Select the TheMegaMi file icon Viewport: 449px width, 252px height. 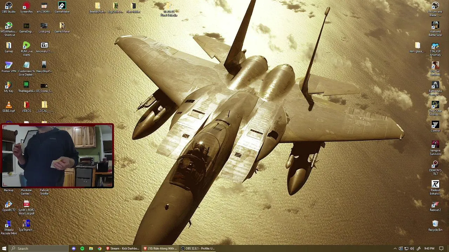pos(26,87)
